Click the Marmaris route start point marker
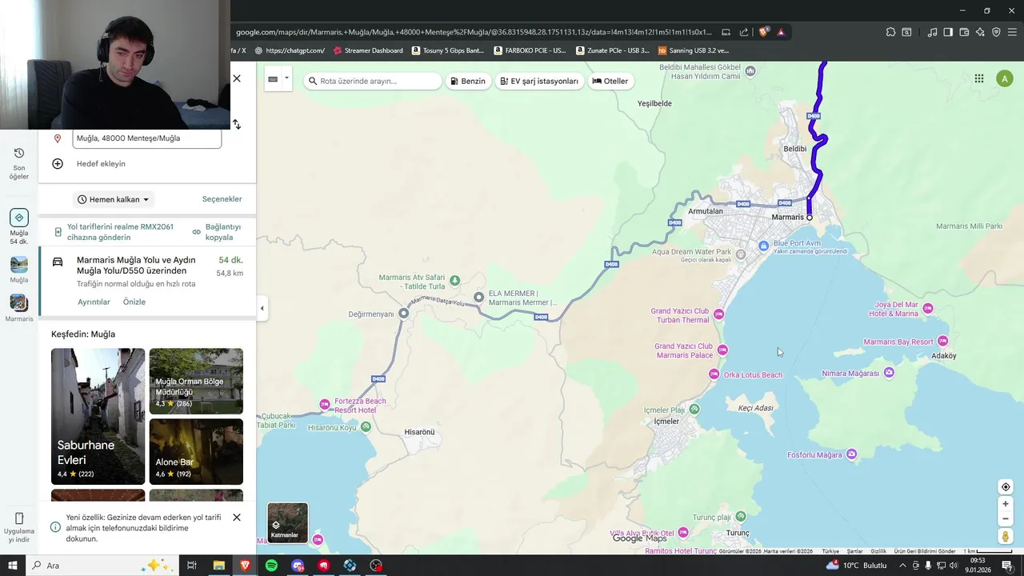This screenshot has height=576, width=1024. 810,217
